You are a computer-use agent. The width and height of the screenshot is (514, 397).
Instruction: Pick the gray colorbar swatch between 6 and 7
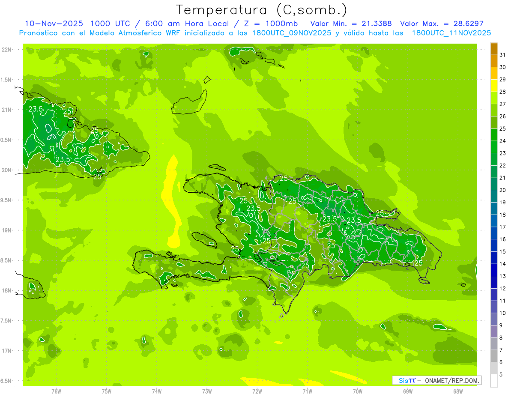(x=494, y=356)
